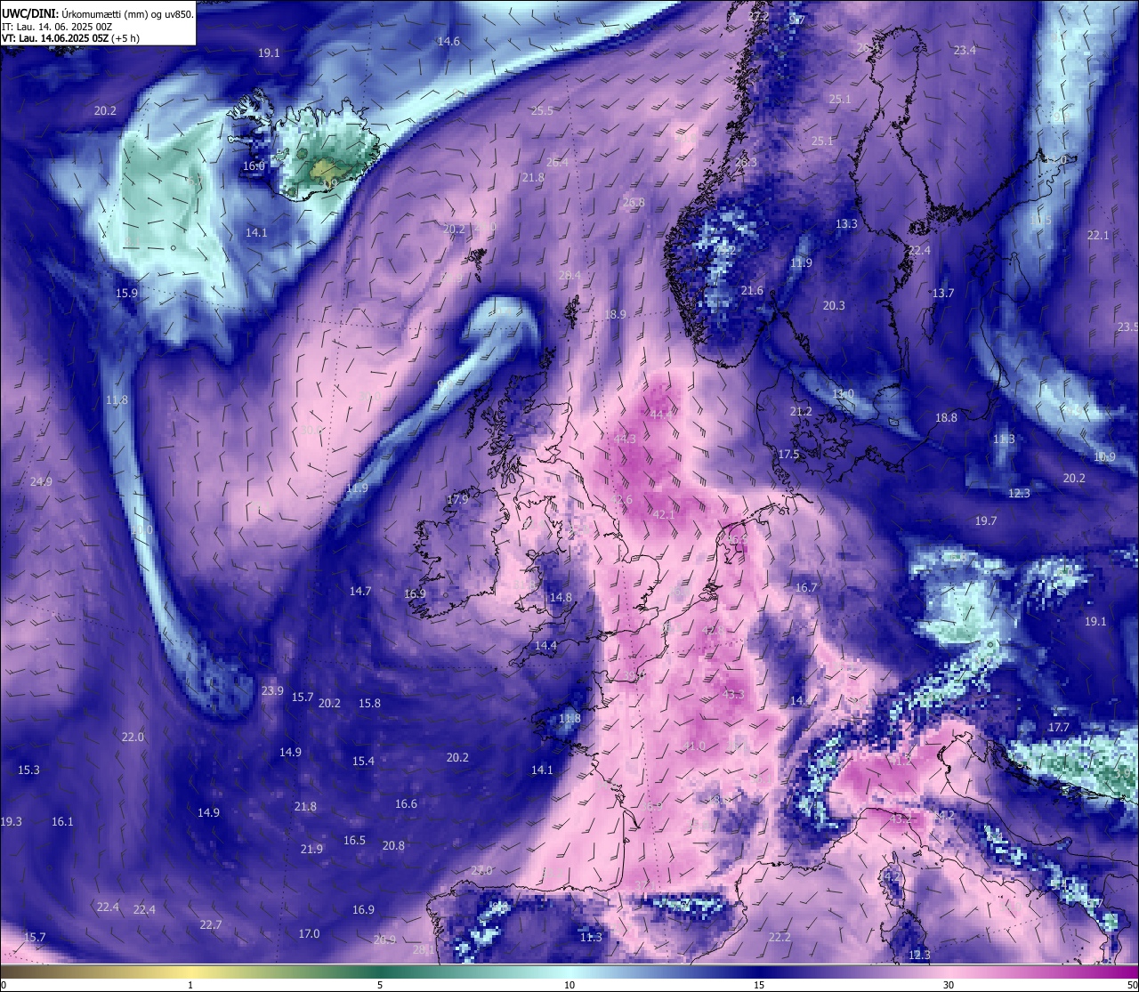Screen dimensions: 1139x992
Task: Click the UWC/DINI Úrkomumætti title text
Action: click(97, 14)
